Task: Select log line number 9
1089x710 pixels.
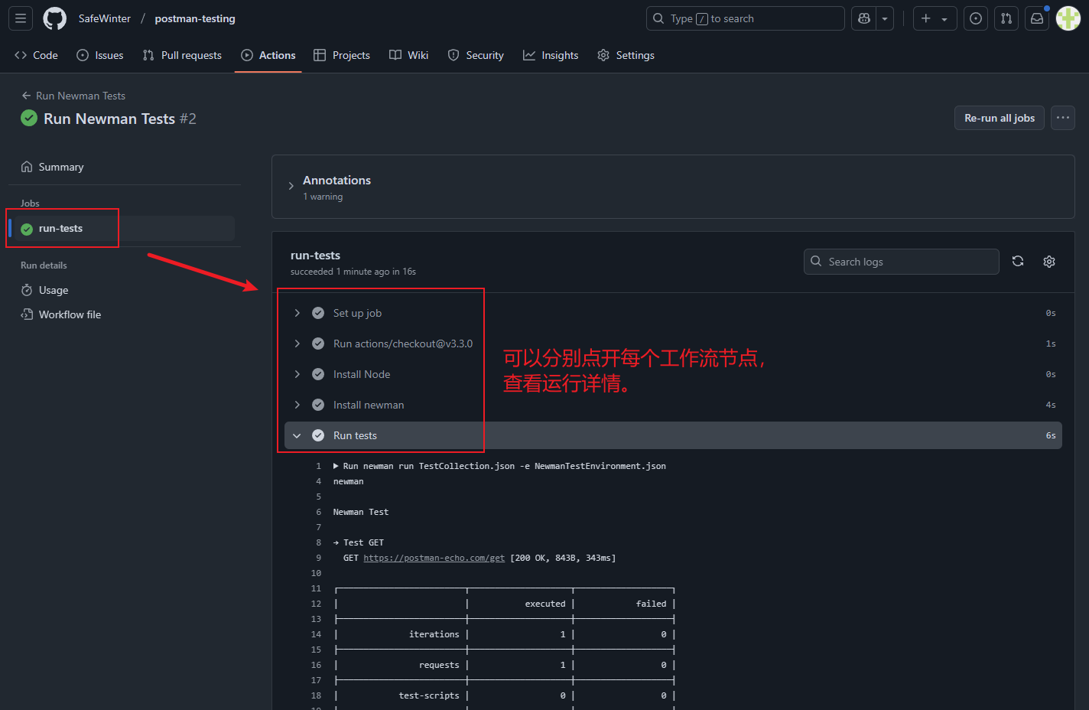Action: click(x=318, y=558)
